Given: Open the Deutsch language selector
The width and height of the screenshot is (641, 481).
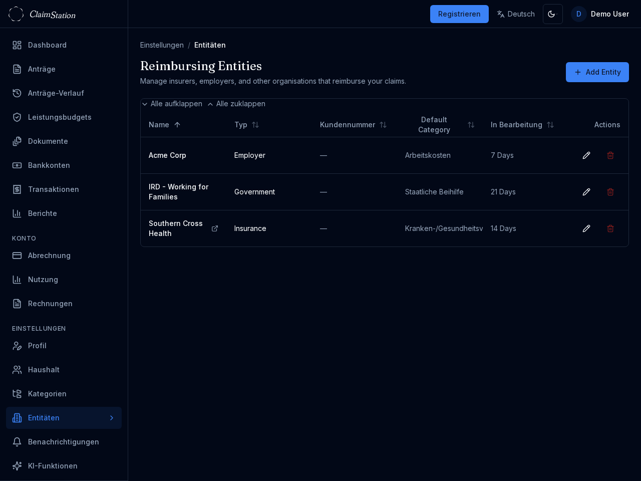Looking at the screenshot, I should [x=516, y=14].
